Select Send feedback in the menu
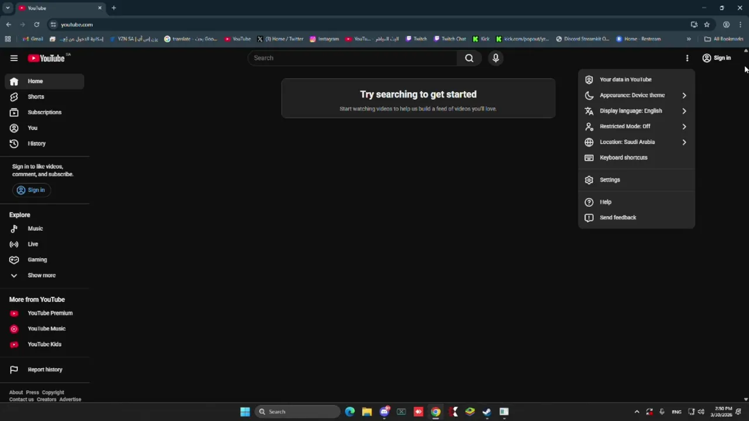Viewport: 749px width, 421px height. [637, 218]
